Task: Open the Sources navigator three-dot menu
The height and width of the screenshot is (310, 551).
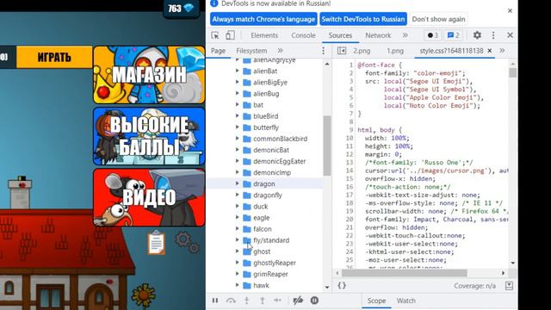Action: tap(324, 51)
